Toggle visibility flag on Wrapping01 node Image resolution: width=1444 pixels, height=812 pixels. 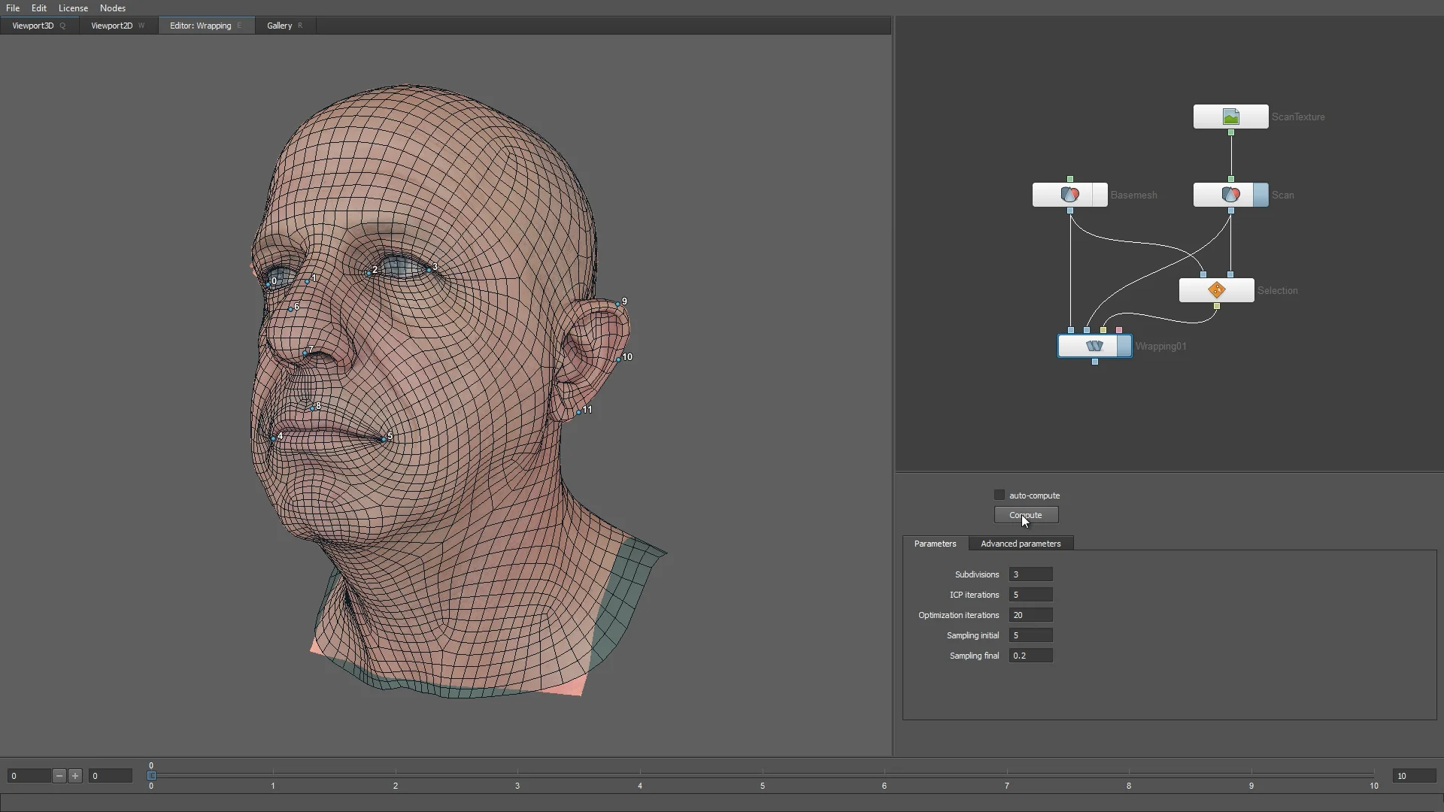(1124, 347)
